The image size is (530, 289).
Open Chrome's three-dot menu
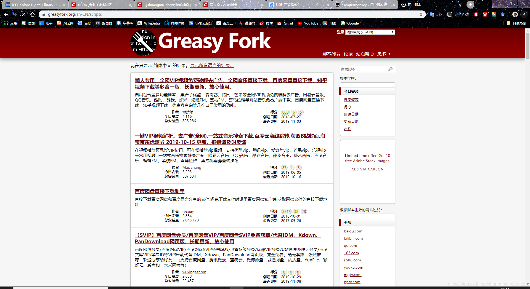pos(524,14)
